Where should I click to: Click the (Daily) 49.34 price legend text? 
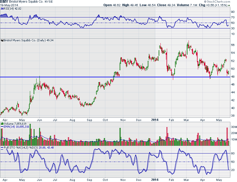tap(45, 40)
